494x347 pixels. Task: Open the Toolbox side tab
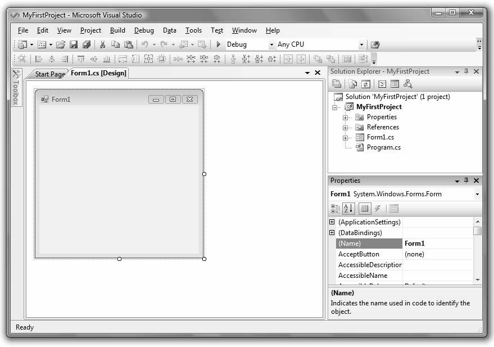16,87
